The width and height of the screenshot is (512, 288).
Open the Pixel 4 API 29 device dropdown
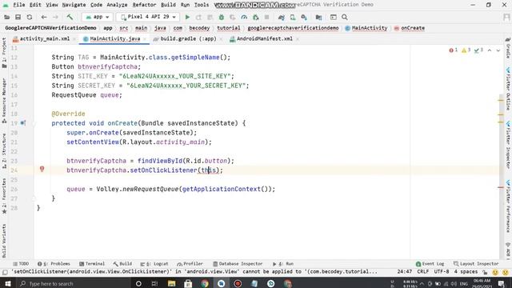coord(149,17)
